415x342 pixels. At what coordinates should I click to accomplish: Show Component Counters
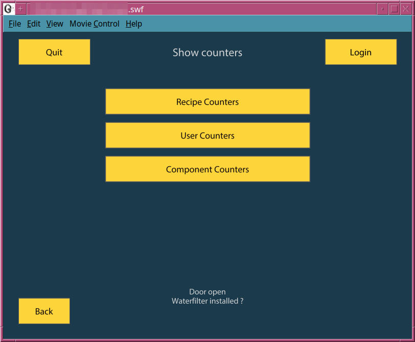[207, 169]
